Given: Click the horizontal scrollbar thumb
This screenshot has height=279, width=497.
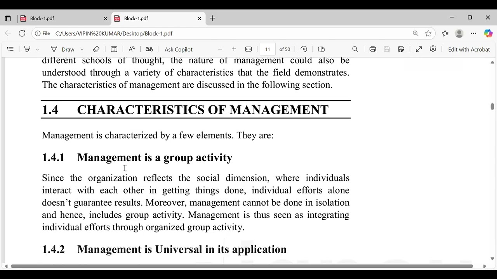Looking at the screenshot, I should coord(242,266).
